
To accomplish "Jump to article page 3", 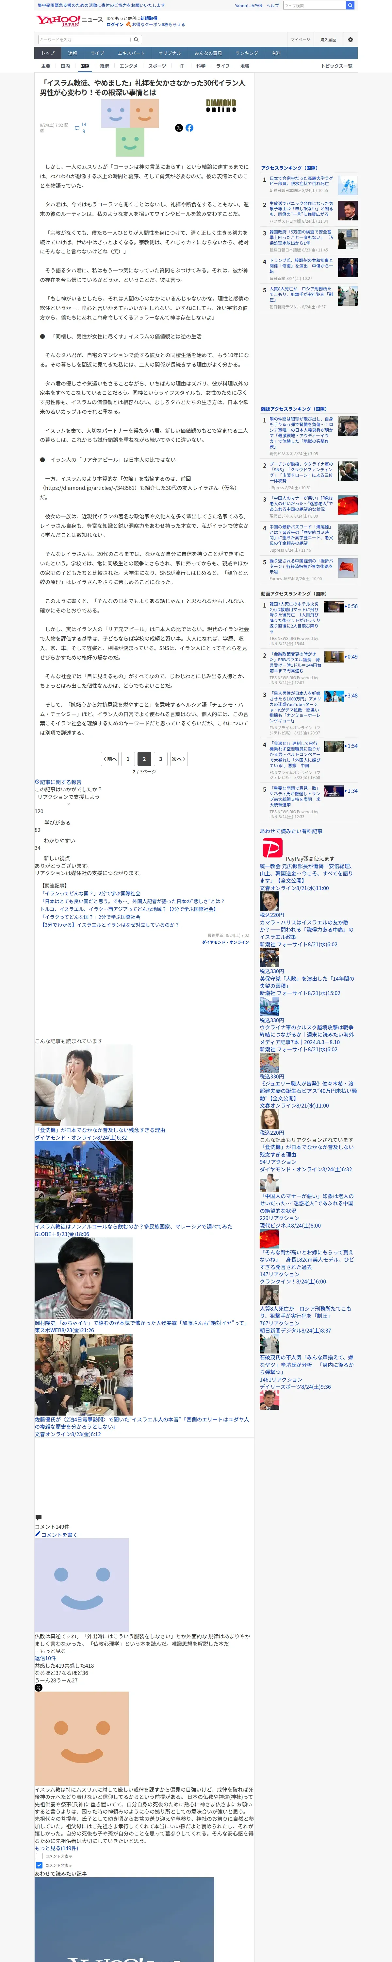I will pyautogui.click(x=161, y=759).
